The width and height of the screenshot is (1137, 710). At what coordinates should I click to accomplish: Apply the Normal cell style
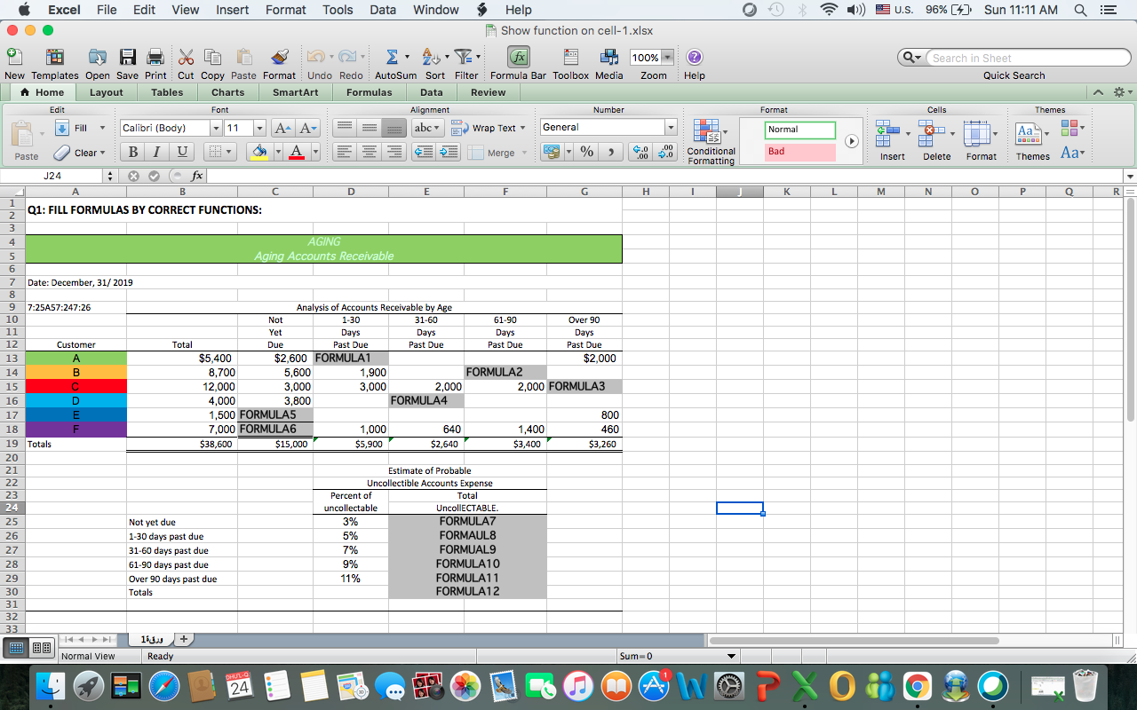(x=800, y=130)
